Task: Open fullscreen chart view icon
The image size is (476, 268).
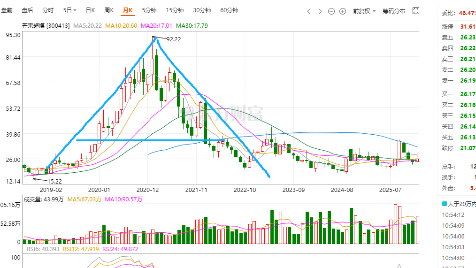Action: (x=416, y=11)
